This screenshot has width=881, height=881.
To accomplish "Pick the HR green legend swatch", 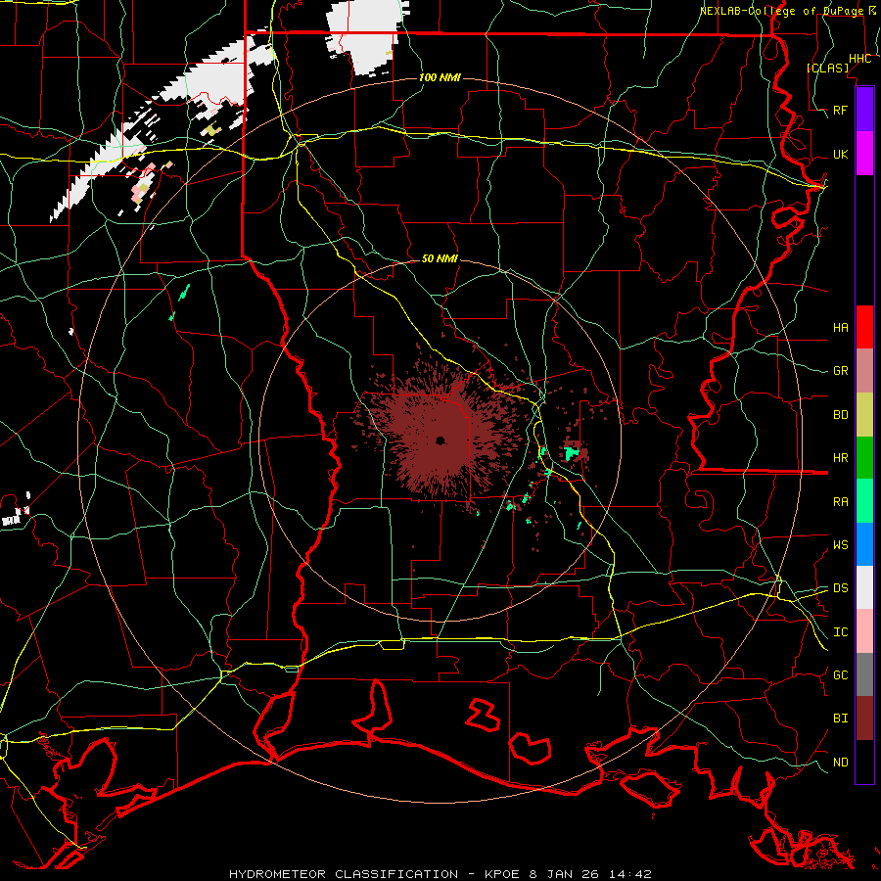I will pos(864,457).
